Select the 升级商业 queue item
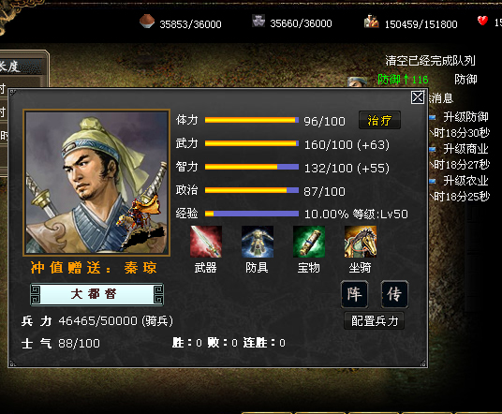Image resolution: width=502 pixels, height=414 pixels. (465, 149)
